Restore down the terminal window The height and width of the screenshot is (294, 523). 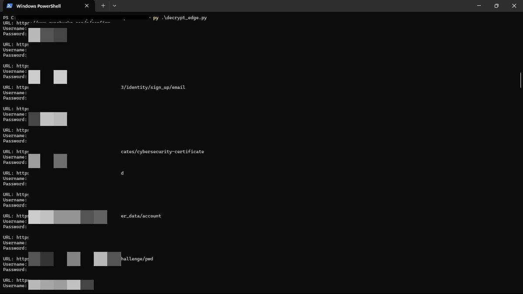coord(496,6)
